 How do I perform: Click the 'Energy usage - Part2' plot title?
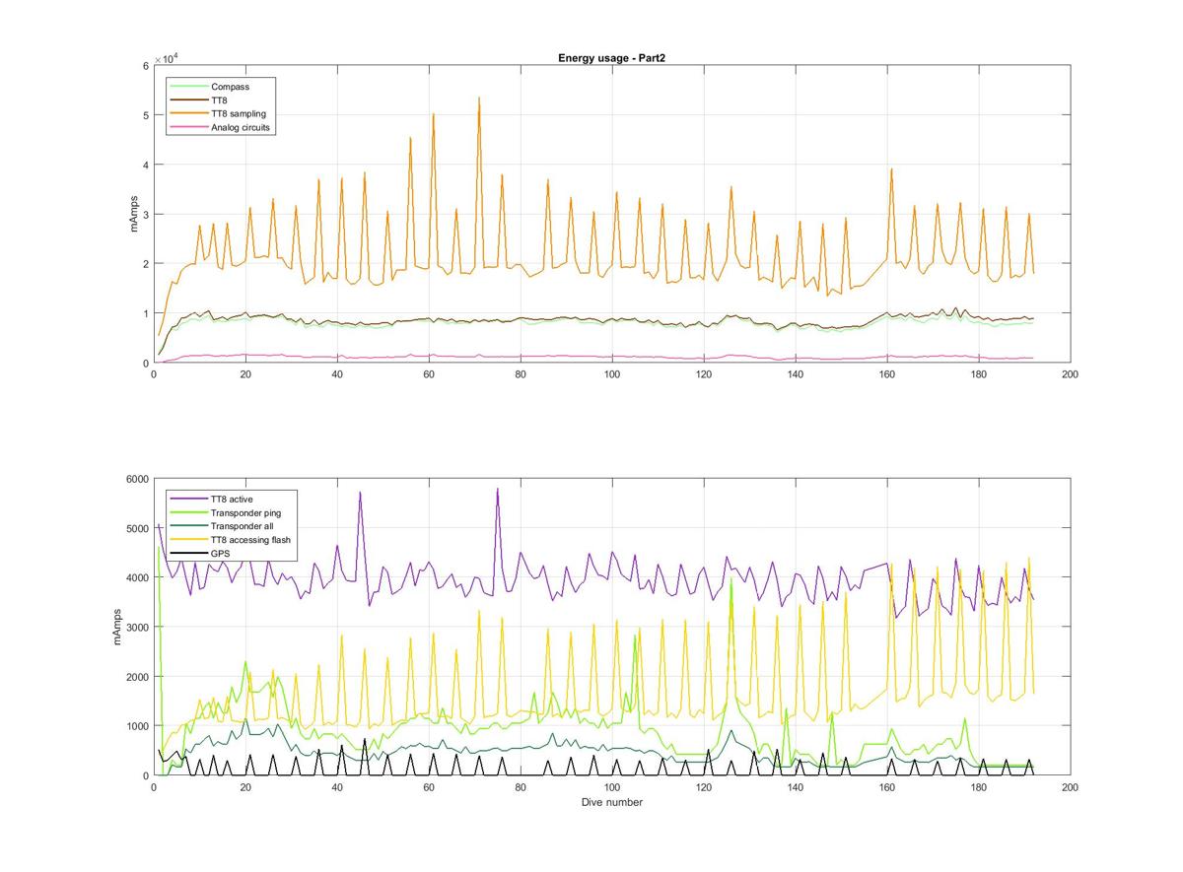611,58
